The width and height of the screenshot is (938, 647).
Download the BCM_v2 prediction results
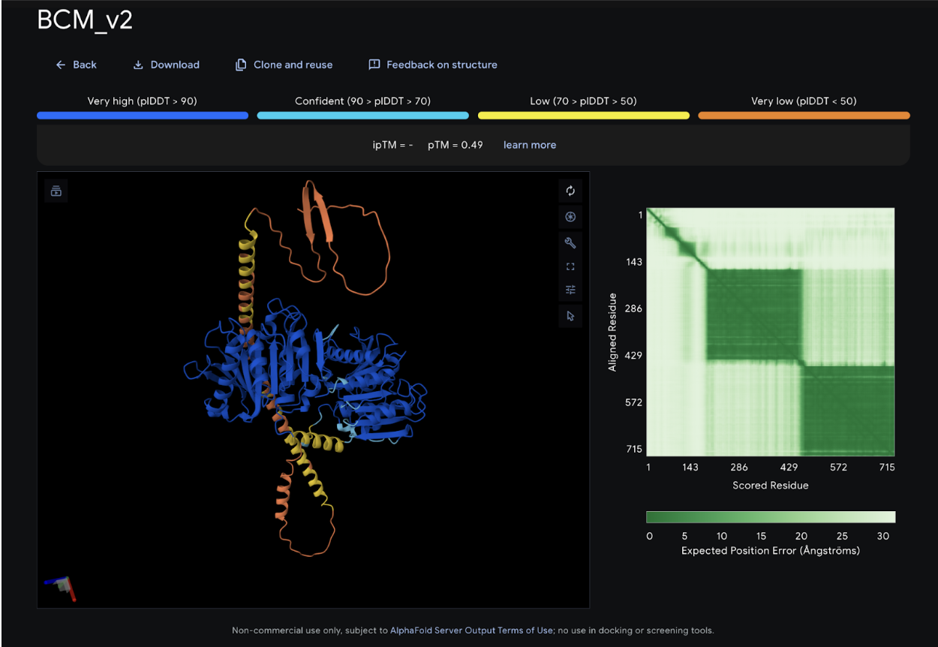click(166, 65)
